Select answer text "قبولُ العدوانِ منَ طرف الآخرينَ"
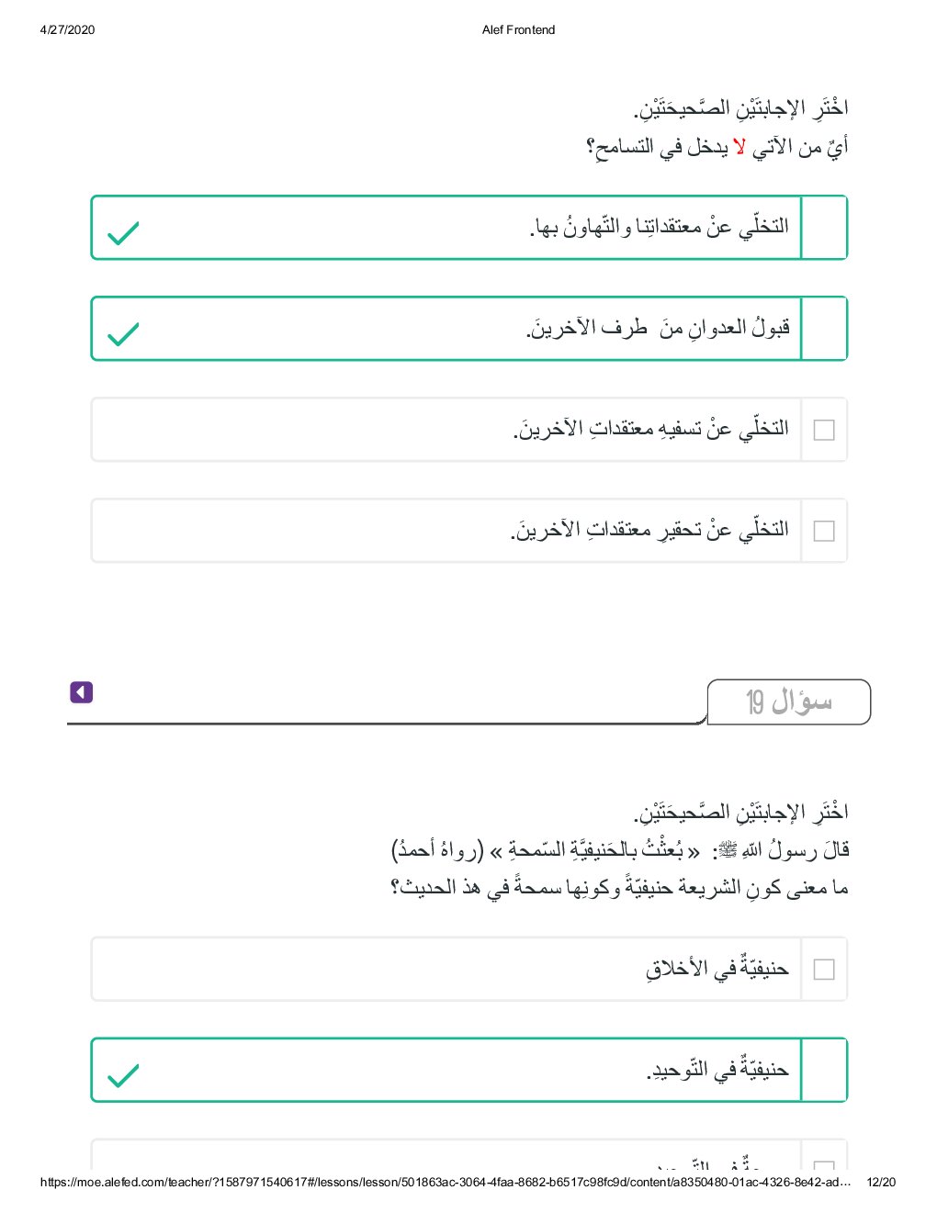937x1212 pixels. 658,328
